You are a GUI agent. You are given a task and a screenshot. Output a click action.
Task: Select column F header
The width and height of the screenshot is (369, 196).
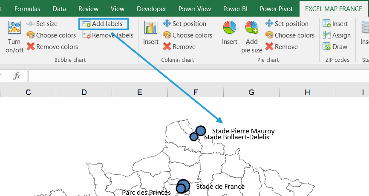coord(196,92)
